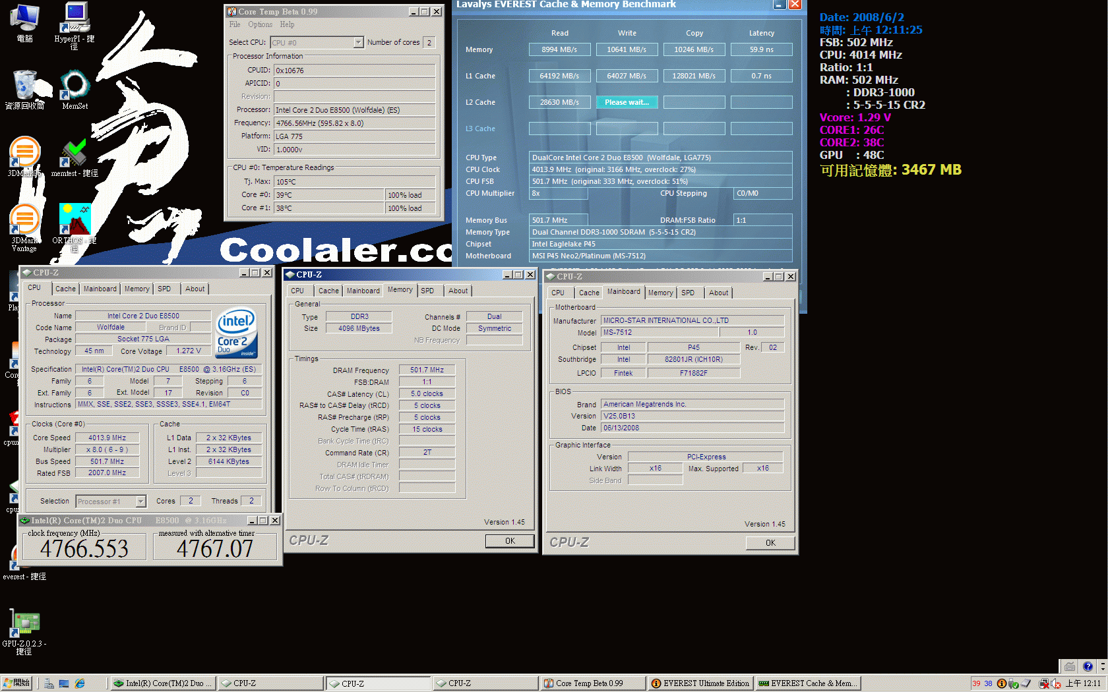Click the blue 38 Core Temp tray reading
1108x692 pixels.
988,683
